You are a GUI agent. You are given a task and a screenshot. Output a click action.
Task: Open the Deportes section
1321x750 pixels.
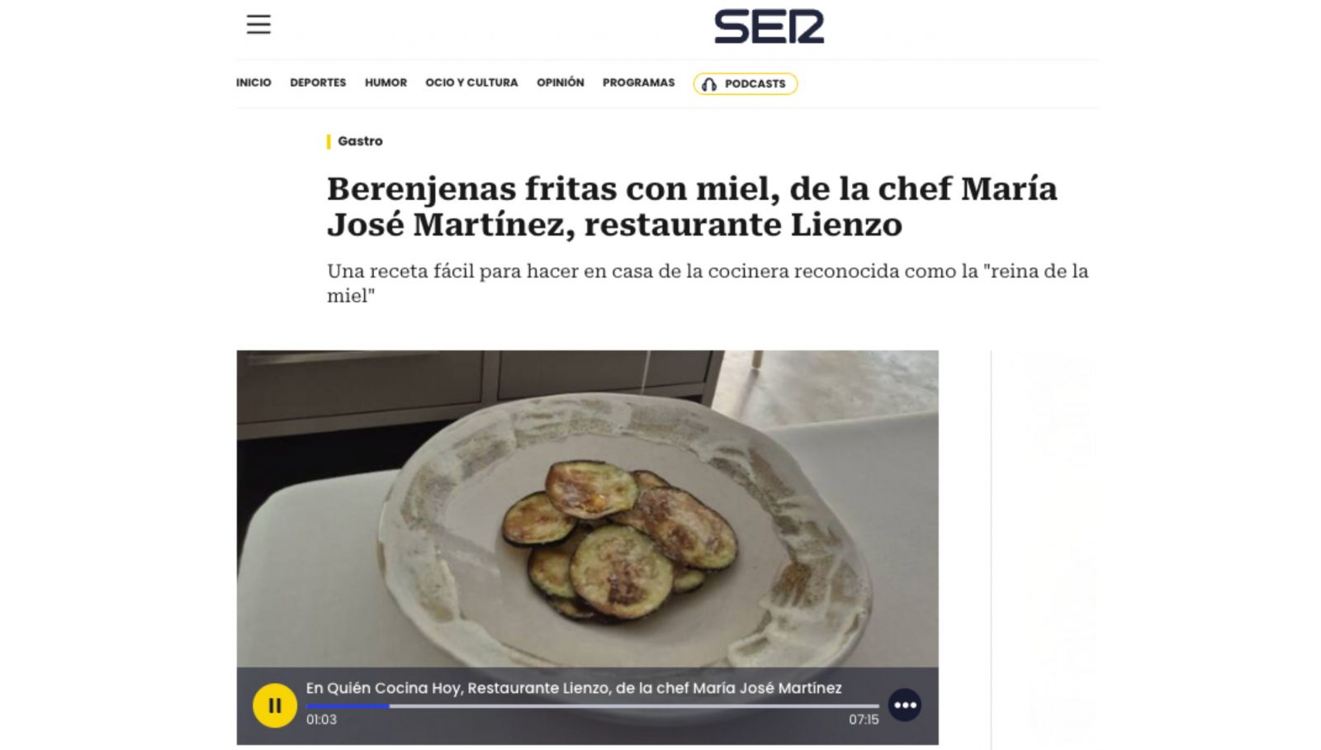(x=318, y=83)
